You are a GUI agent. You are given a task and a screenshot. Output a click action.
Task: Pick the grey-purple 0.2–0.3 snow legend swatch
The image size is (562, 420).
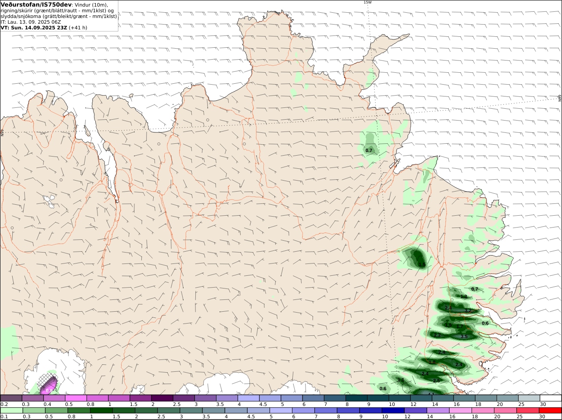click(x=11, y=398)
